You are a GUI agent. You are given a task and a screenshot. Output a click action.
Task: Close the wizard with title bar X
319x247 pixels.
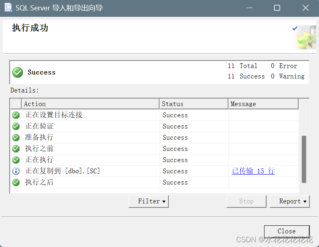tap(305, 8)
